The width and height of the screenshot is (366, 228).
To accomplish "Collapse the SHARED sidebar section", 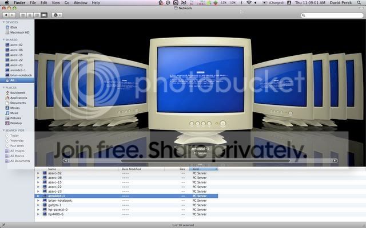I will pos(3,40).
